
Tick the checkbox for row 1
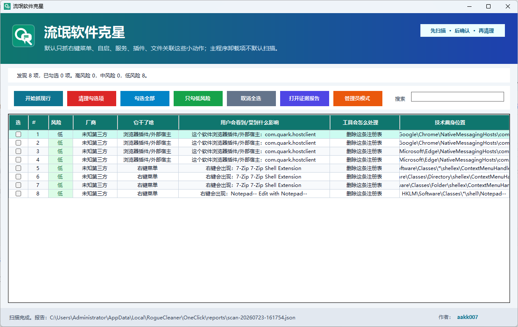(18, 135)
